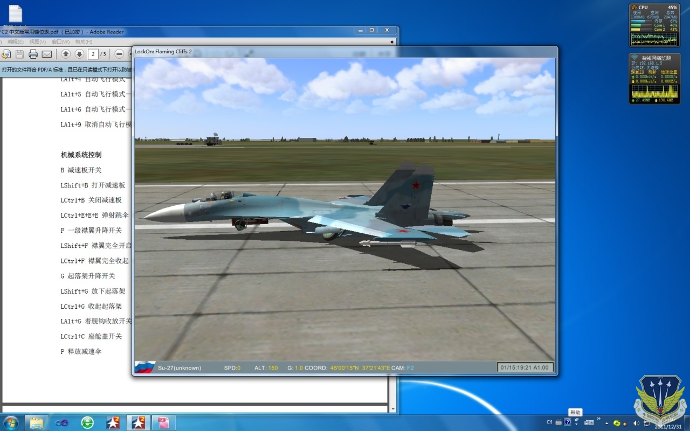Click the first Flaming Cliffs 2 taskbar icon

(113, 422)
